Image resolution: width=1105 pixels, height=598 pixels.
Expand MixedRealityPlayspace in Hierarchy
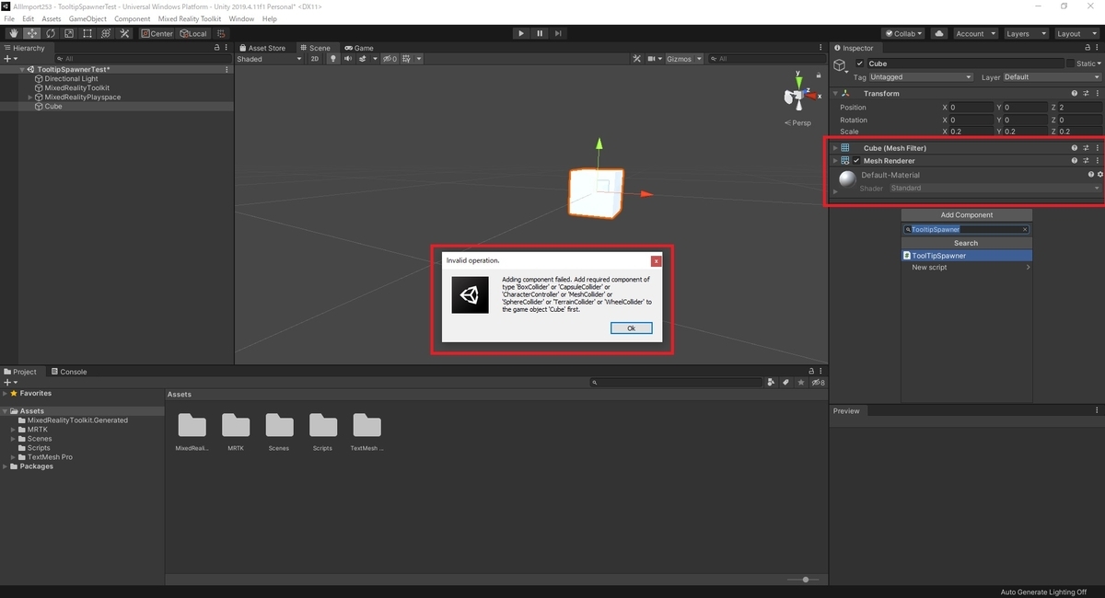coord(30,98)
